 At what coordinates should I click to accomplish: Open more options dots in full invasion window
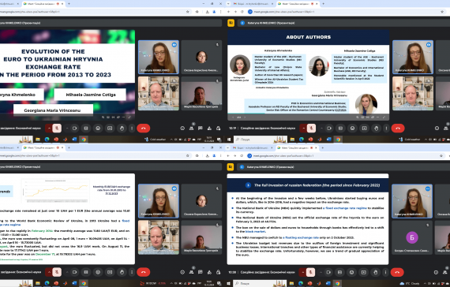pos(385,272)
